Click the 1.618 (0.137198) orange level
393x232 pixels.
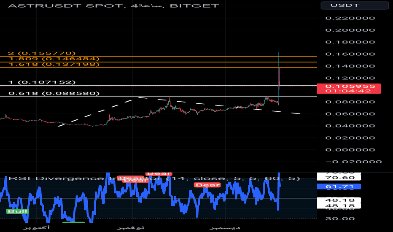(159, 67)
